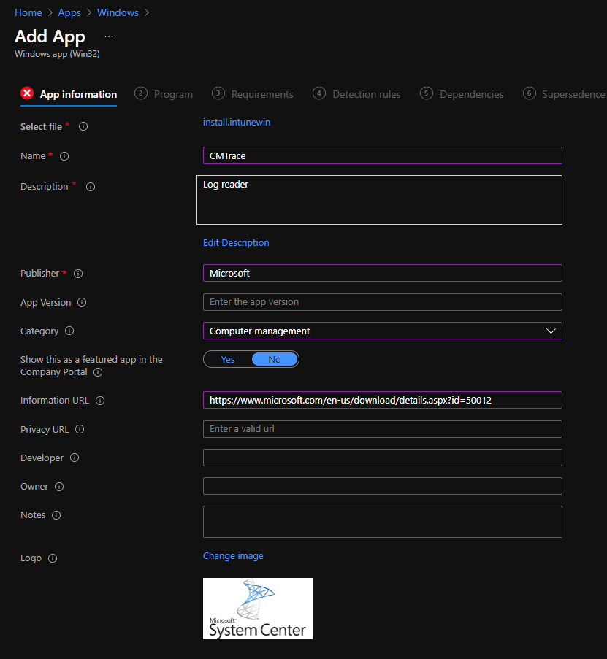607x659 pixels.
Task: Expand the Category dropdown arrow
Action: click(551, 331)
